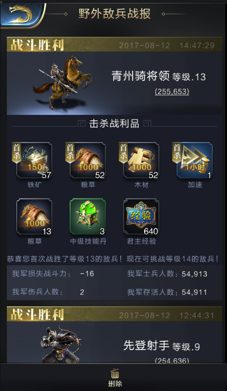Tap the first-kill 粮草 grain icon with count 52
The width and height of the screenshot is (227, 391).
click(x=87, y=160)
